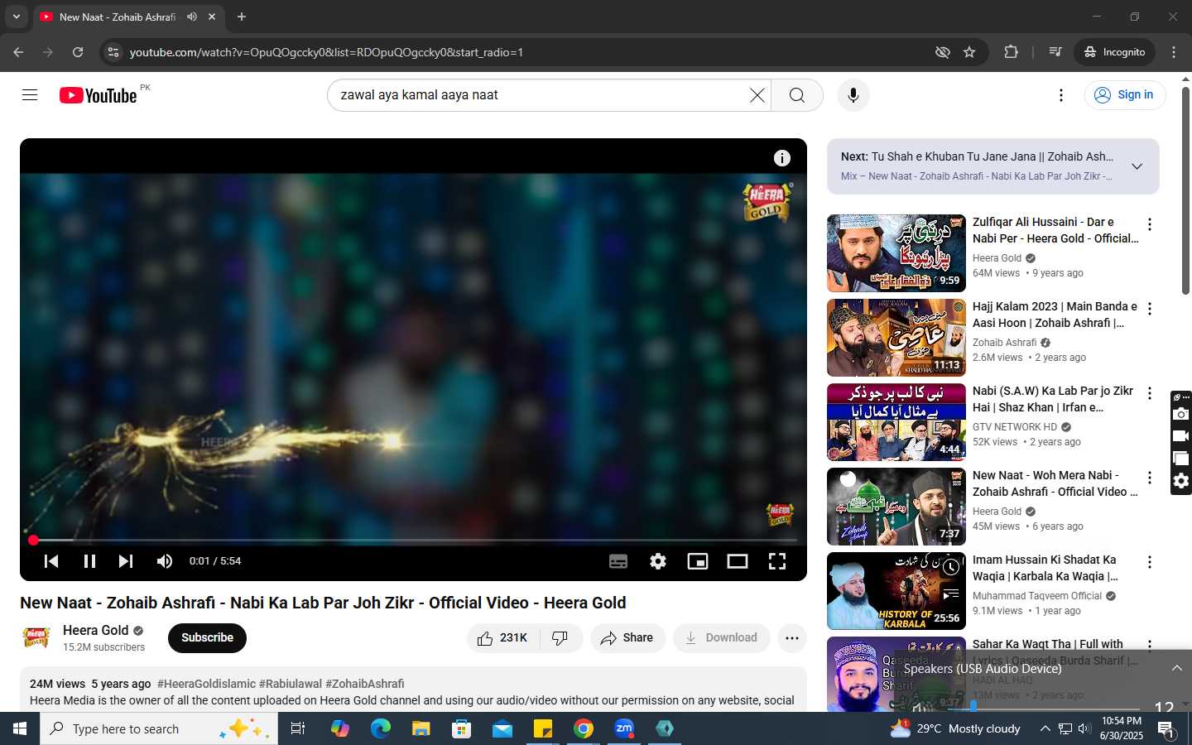Bookmark this page with star
1192x745 pixels.
(x=969, y=52)
